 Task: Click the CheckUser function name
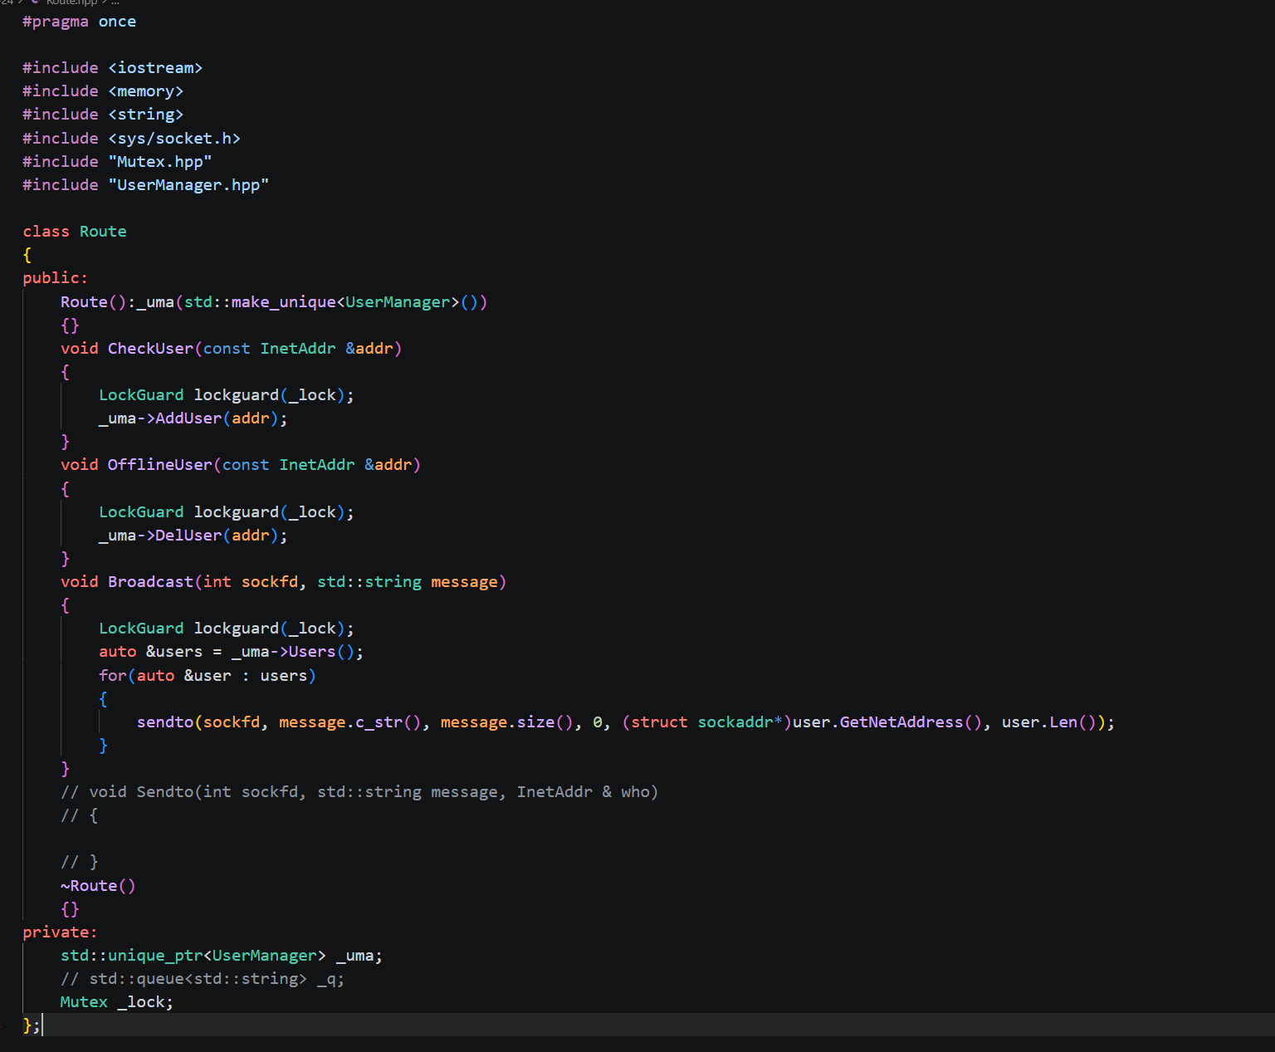click(x=150, y=349)
